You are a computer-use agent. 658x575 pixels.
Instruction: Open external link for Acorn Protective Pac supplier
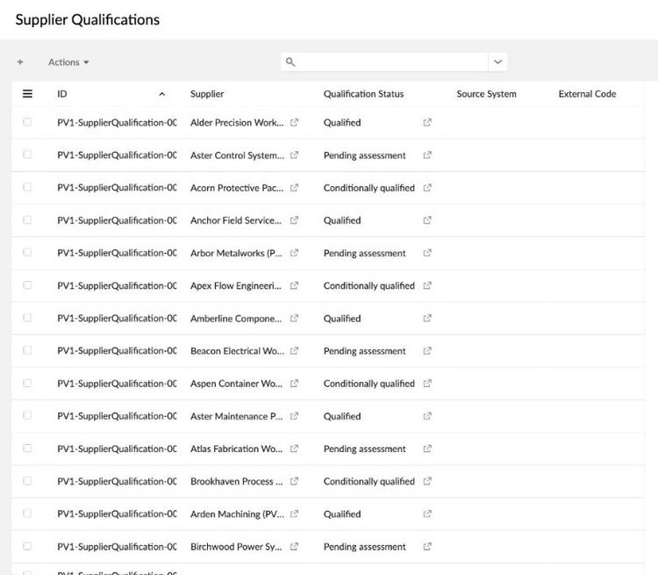click(294, 188)
